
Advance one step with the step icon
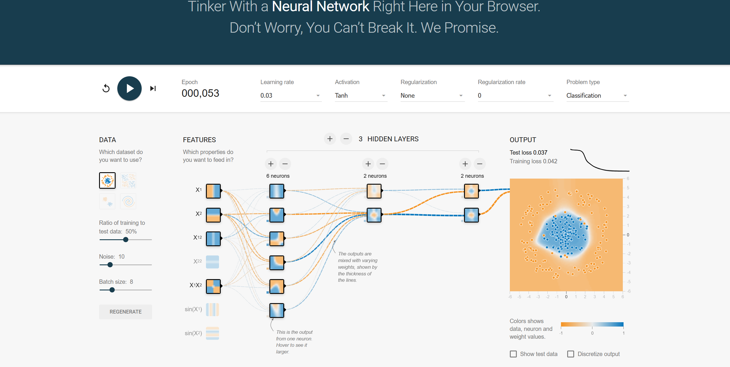[x=153, y=88]
